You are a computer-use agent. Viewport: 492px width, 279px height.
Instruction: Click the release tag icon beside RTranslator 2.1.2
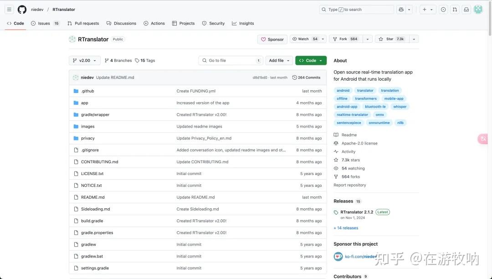336,212
